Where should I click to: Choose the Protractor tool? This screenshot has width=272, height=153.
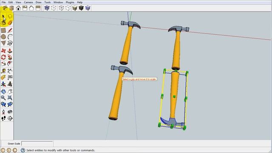pyautogui.click(x=3, y=77)
